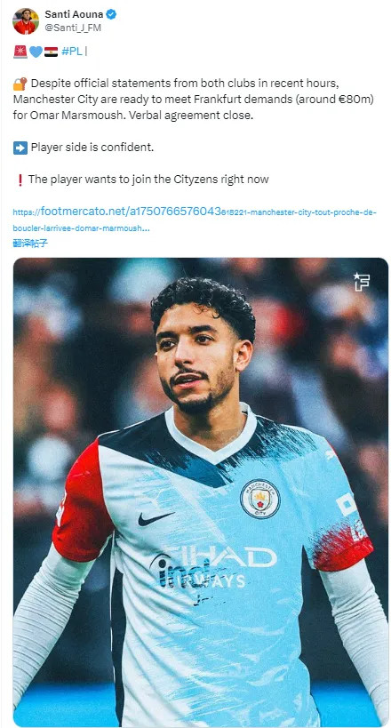This screenshot has width=391, height=728.
Task: Click the 翻译帖子 translate post link
Action: (30, 243)
